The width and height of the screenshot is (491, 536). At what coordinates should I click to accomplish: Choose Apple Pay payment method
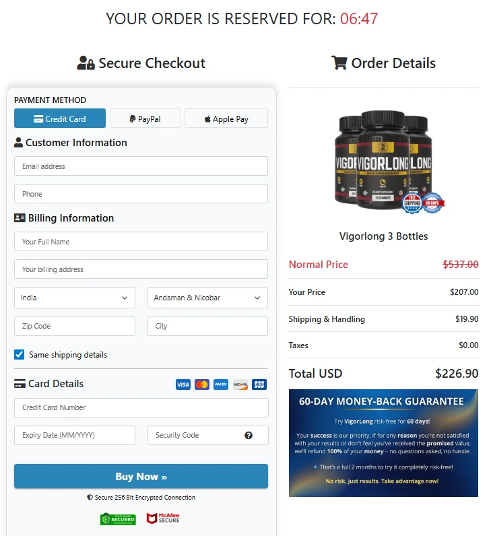coord(226,119)
